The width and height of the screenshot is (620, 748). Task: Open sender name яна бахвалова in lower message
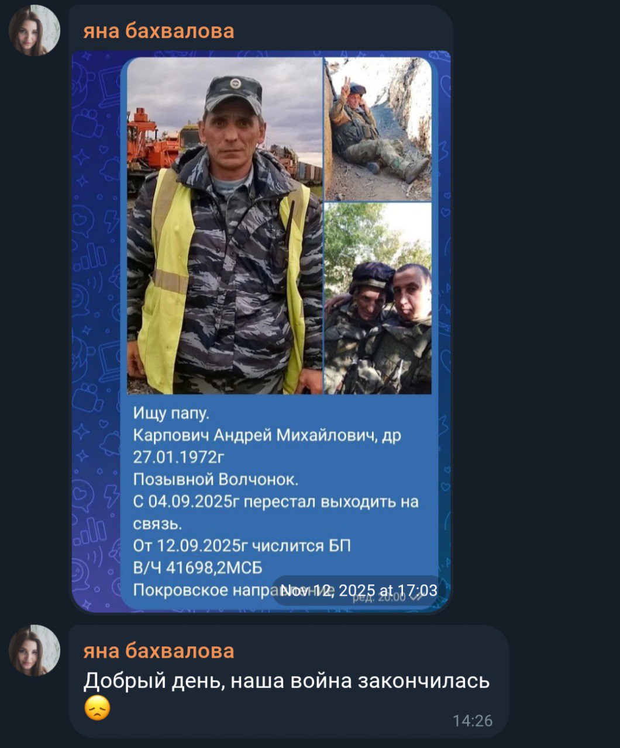pyautogui.click(x=159, y=650)
